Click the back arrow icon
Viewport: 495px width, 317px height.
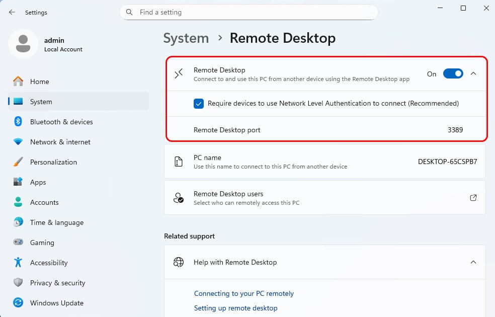tap(12, 12)
